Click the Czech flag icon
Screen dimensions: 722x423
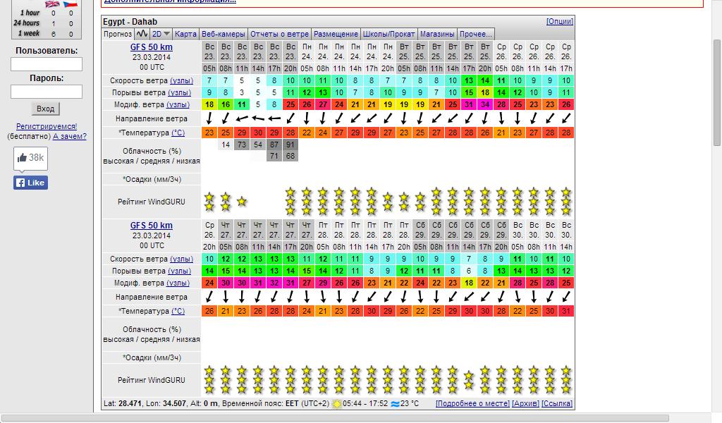click(71, 4)
